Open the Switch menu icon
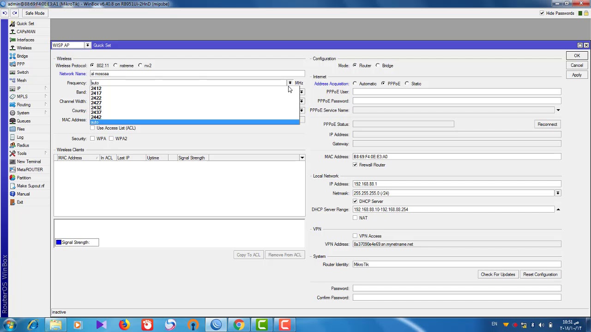The image size is (591, 332). point(12,72)
